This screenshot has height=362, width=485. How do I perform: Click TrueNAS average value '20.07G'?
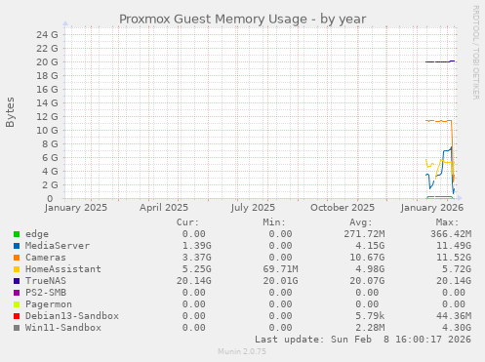(x=367, y=281)
